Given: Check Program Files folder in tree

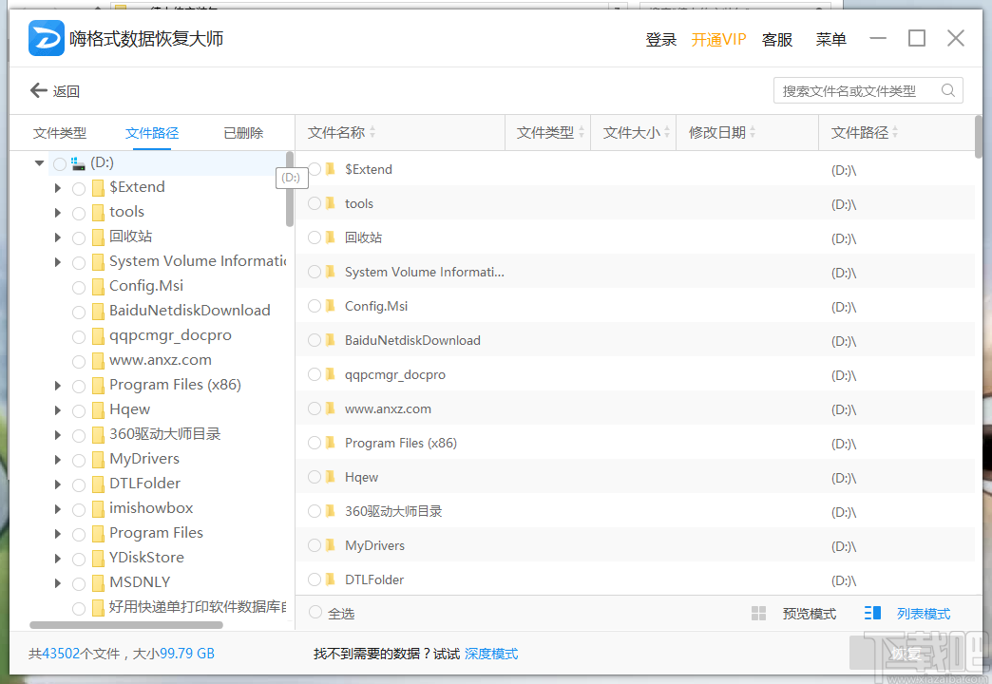Looking at the screenshot, I should click(x=79, y=534).
